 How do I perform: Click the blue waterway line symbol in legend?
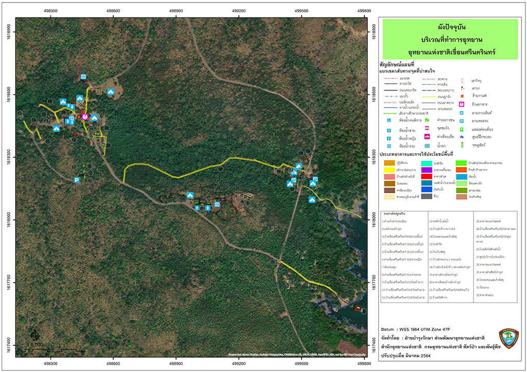point(390,108)
